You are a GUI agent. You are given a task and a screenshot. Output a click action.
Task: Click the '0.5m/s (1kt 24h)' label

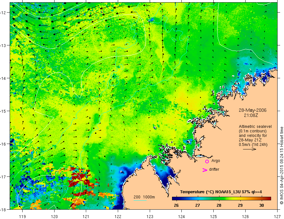pos(253,145)
